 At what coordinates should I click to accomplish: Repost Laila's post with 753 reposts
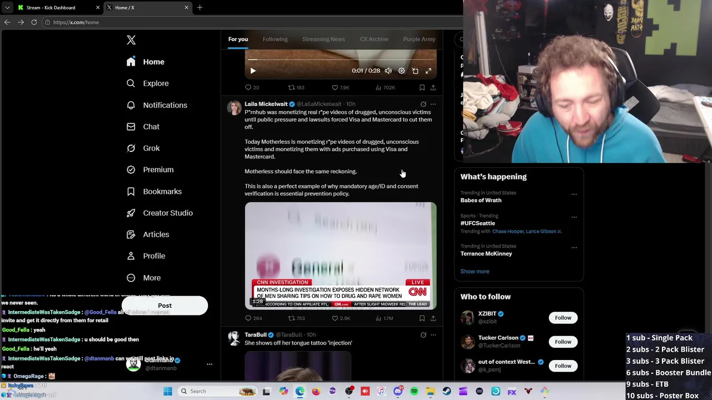296,318
